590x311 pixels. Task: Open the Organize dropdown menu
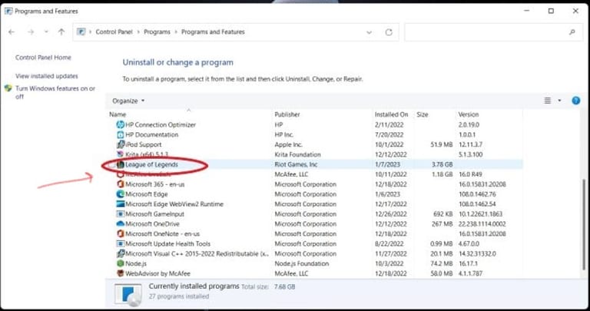128,101
